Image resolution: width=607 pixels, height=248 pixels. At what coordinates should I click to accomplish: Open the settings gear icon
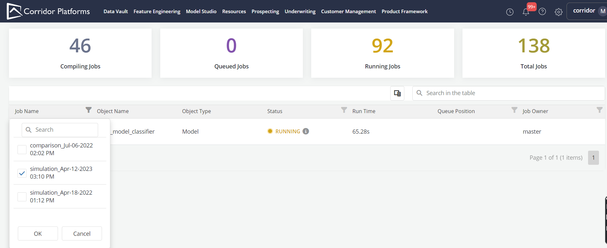tap(559, 12)
